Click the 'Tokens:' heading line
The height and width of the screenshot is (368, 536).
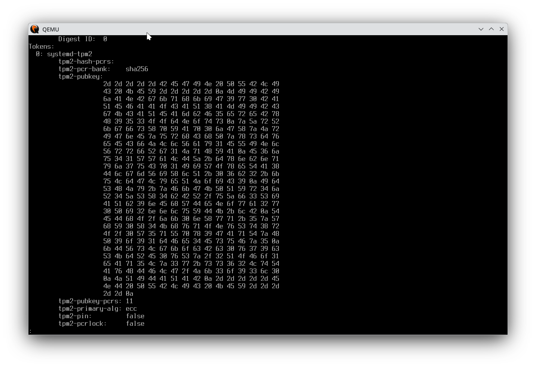tap(42, 46)
